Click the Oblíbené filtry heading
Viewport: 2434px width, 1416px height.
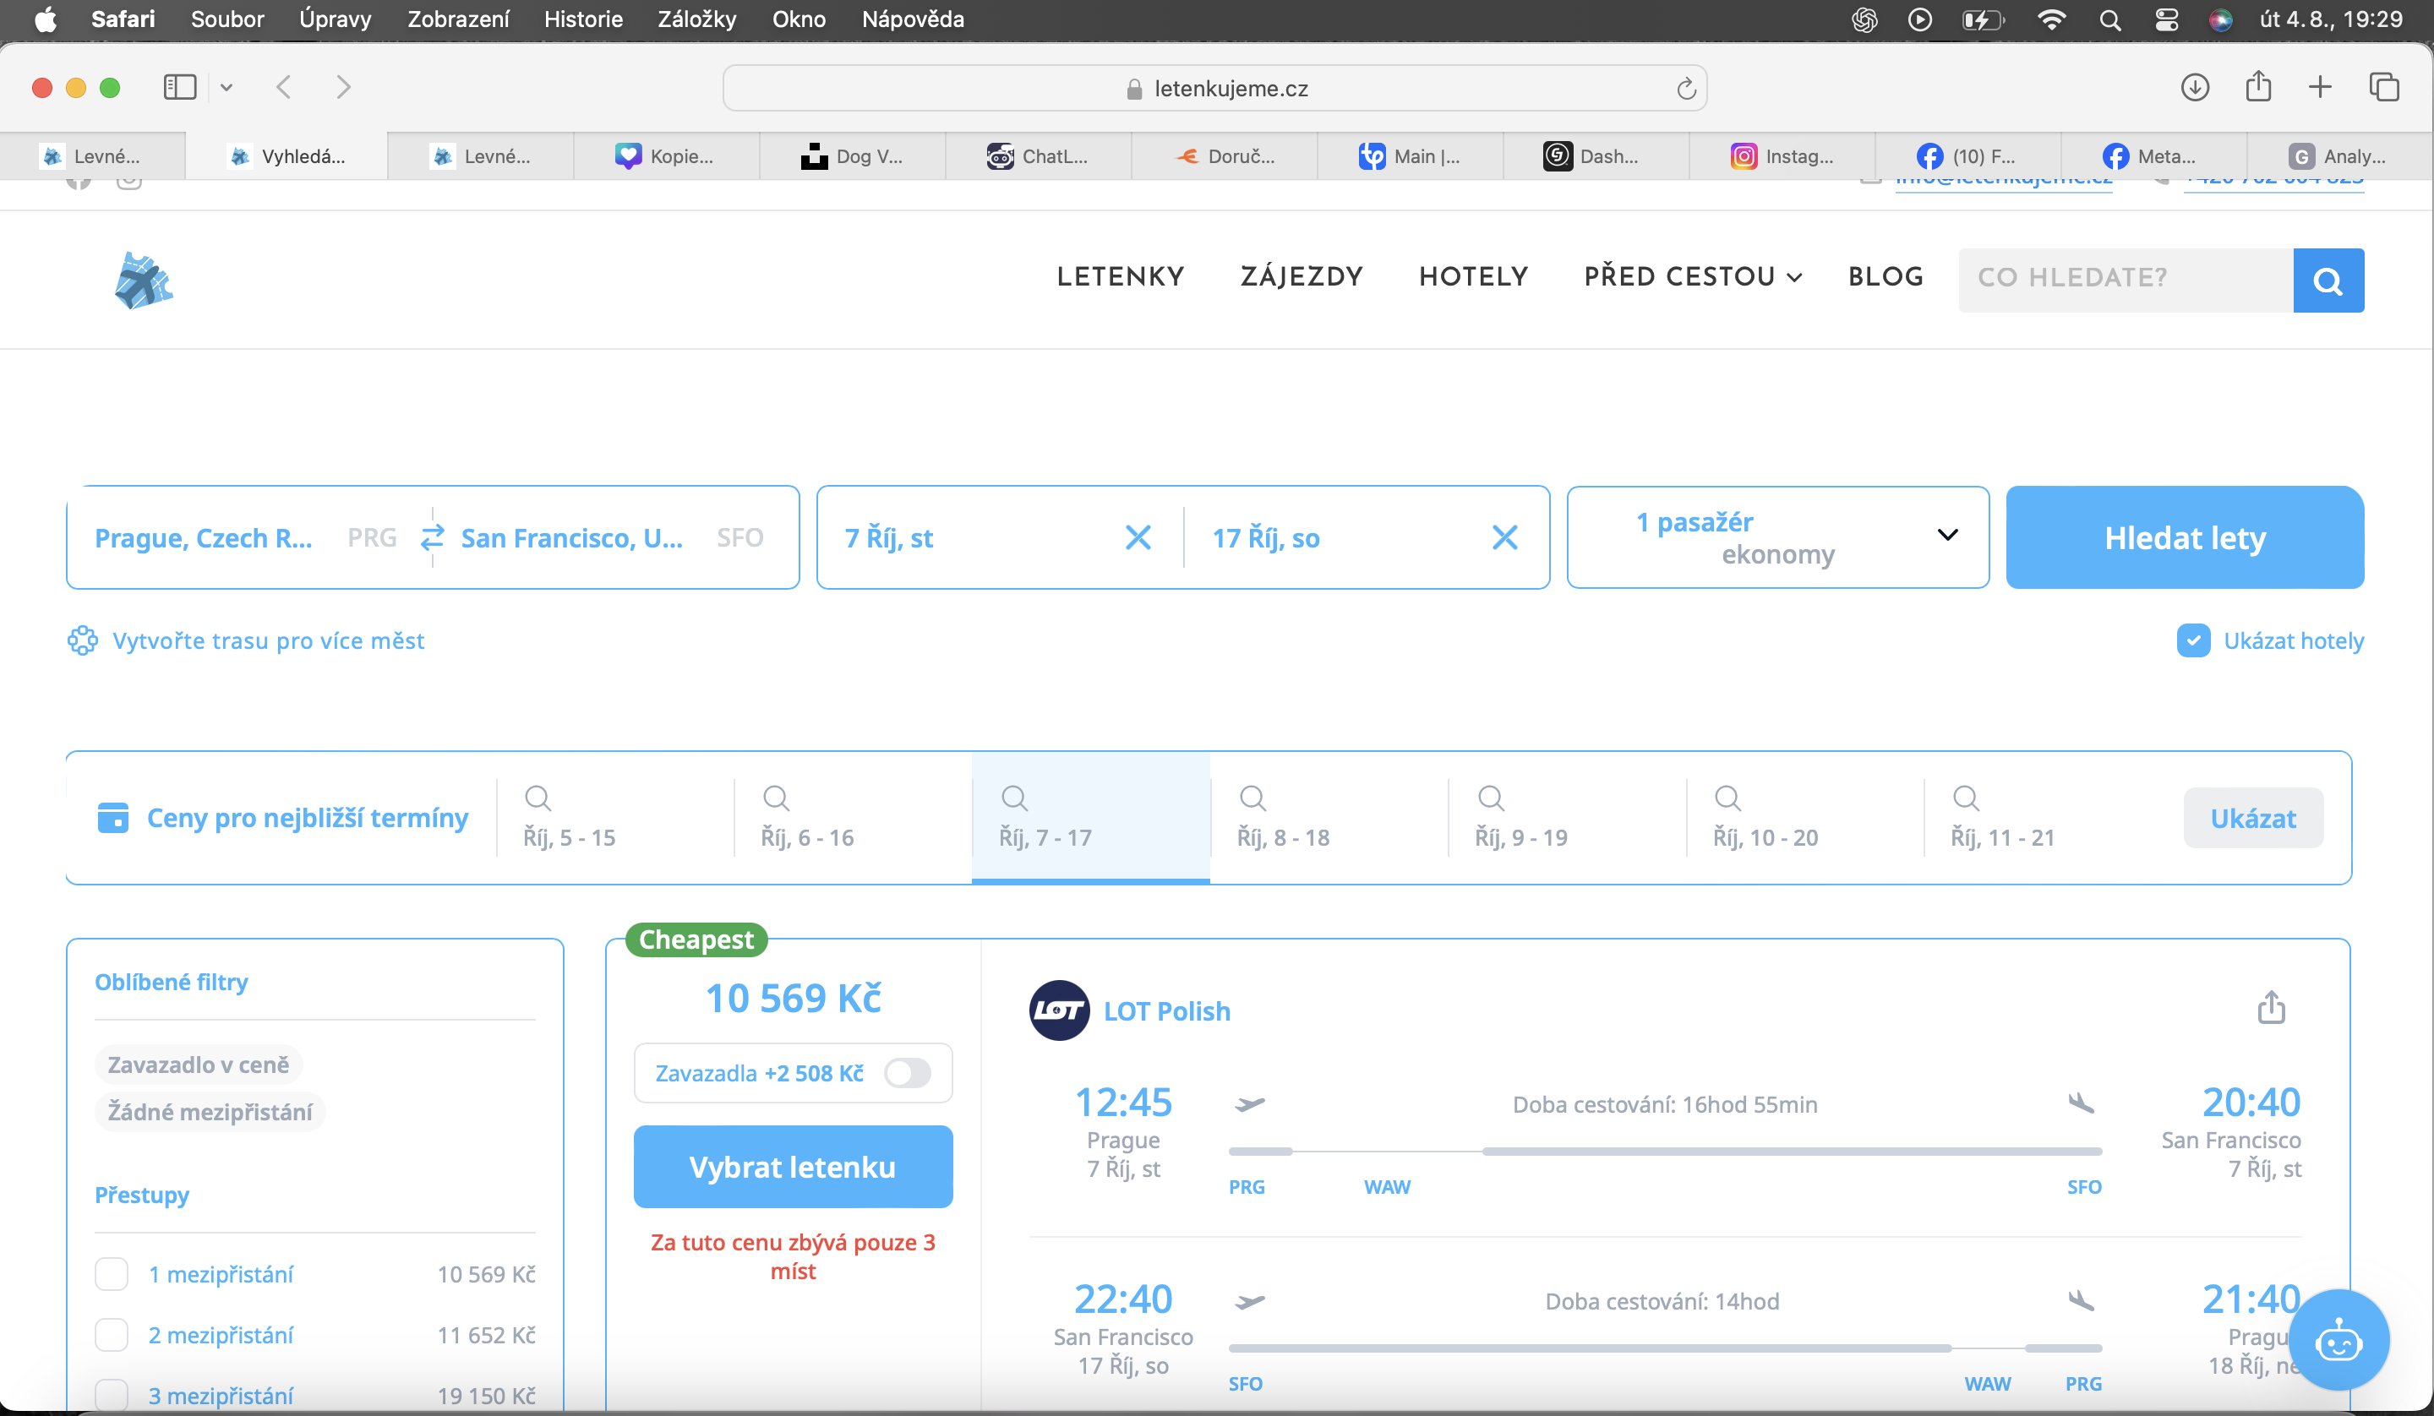point(171,982)
